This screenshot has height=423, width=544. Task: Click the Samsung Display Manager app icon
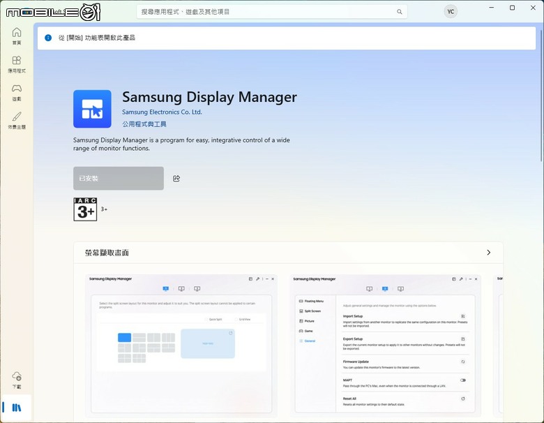(92, 109)
